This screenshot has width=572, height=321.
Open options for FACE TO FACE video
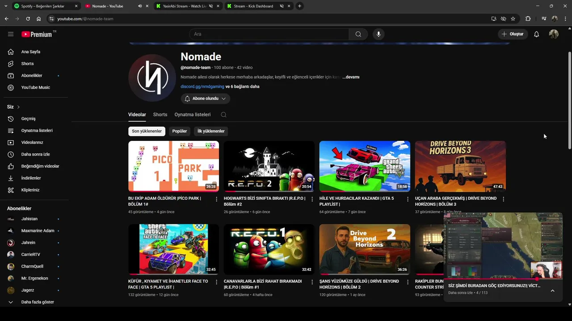click(x=216, y=282)
